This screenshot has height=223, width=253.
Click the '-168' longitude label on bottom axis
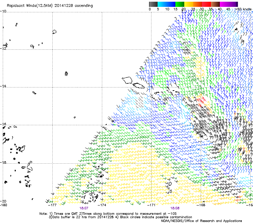click(x=201, y=205)
